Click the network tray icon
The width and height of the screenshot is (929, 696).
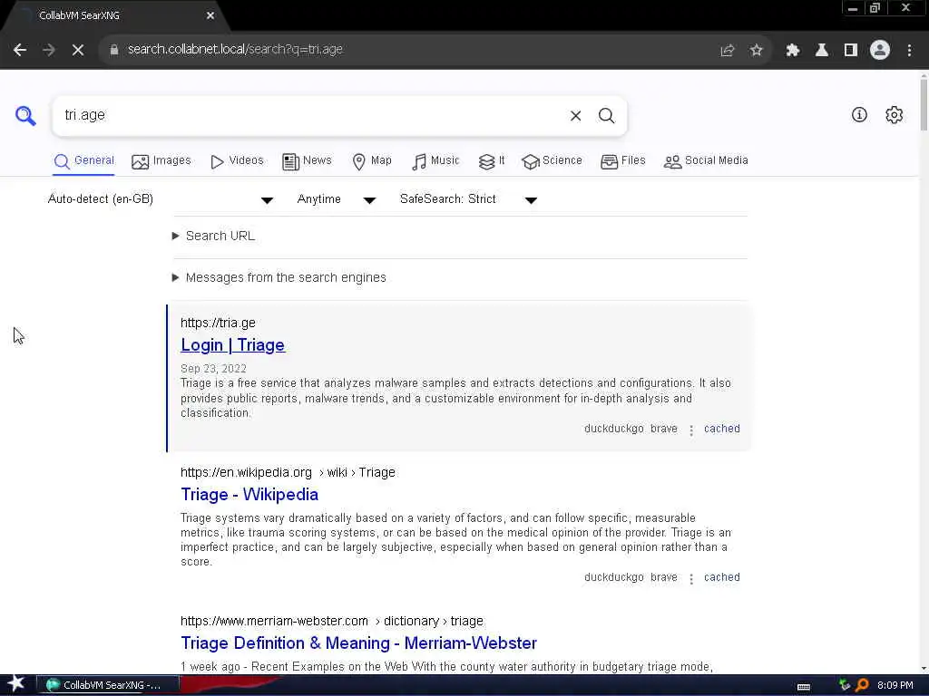pyautogui.click(x=845, y=685)
